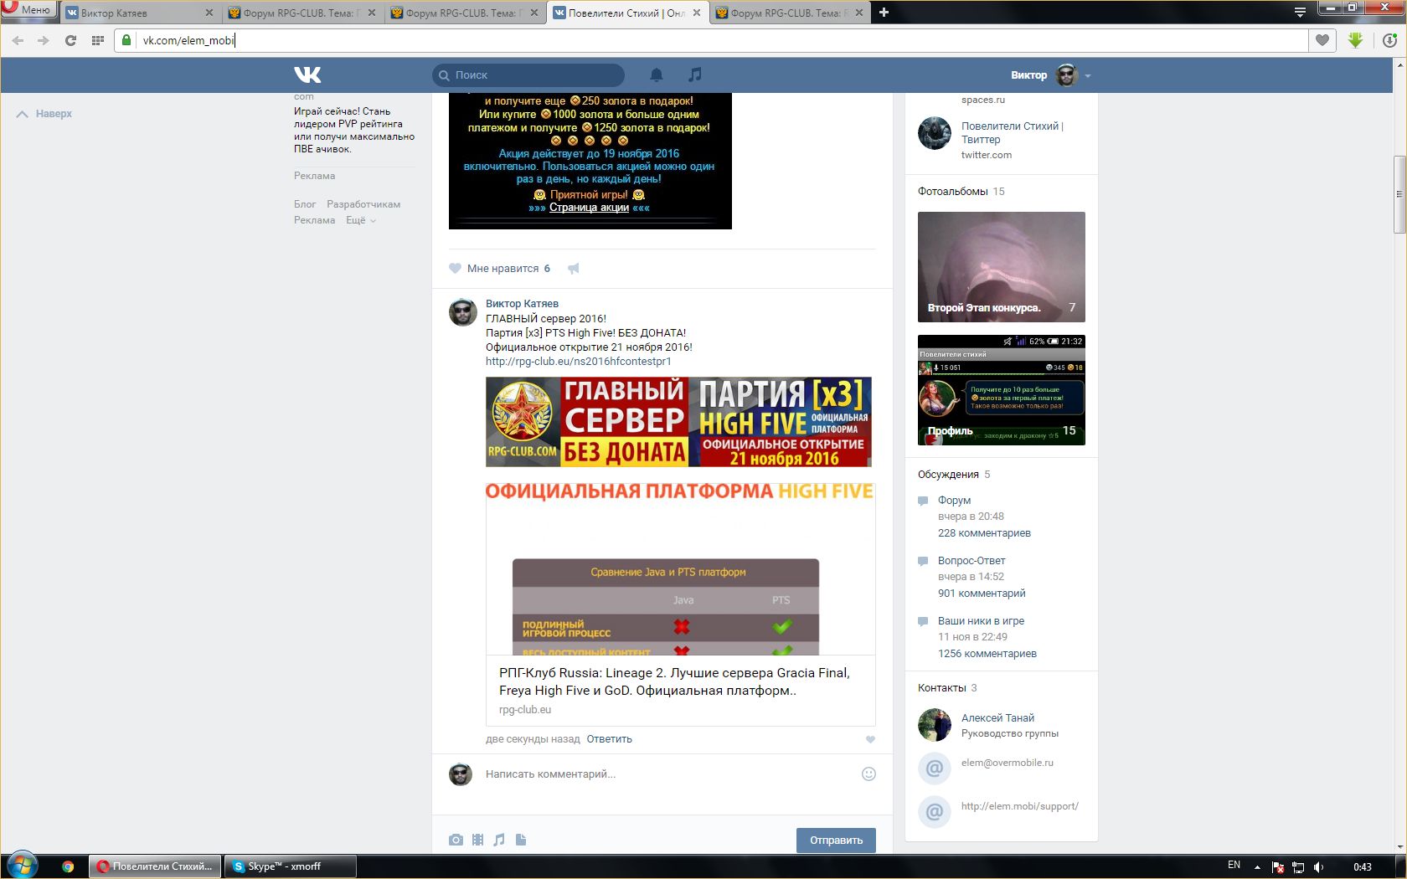1407x879 pixels.
Task: Reload the page with refresh icon
Action: click(x=70, y=40)
